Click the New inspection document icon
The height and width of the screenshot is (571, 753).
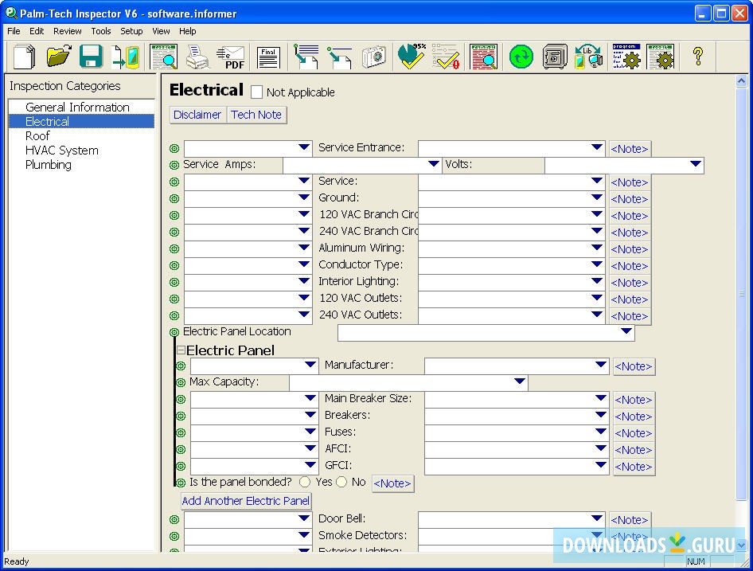tap(25, 57)
